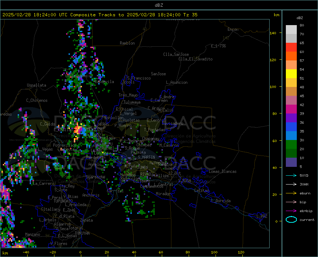Screen dimensions: 318x257
Task: Click the Encon map label
Action: pyautogui.click(x=233, y=29)
